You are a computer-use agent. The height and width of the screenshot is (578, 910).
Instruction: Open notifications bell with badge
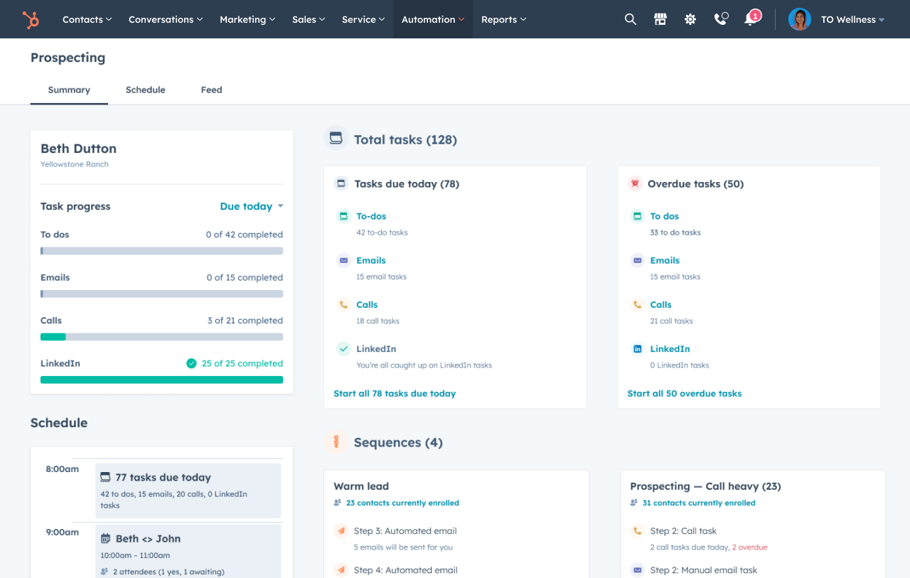coord(749,19)
